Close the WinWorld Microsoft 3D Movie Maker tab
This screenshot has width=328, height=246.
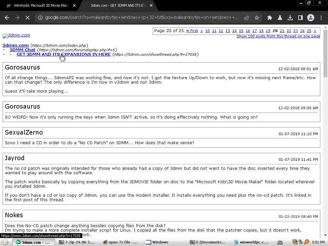click(74, 6)
